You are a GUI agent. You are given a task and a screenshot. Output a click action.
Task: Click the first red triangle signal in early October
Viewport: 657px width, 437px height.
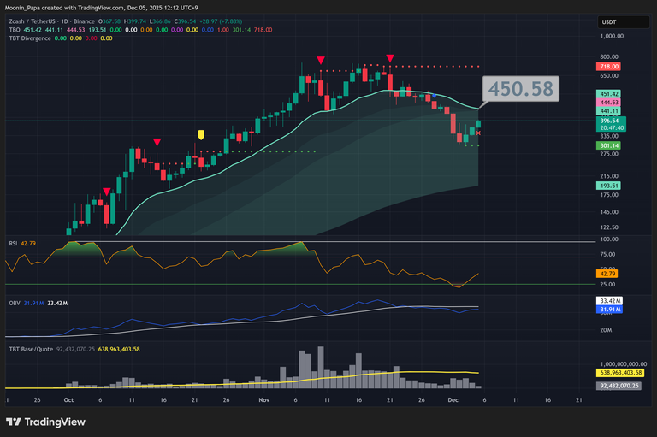pos(106,192)
